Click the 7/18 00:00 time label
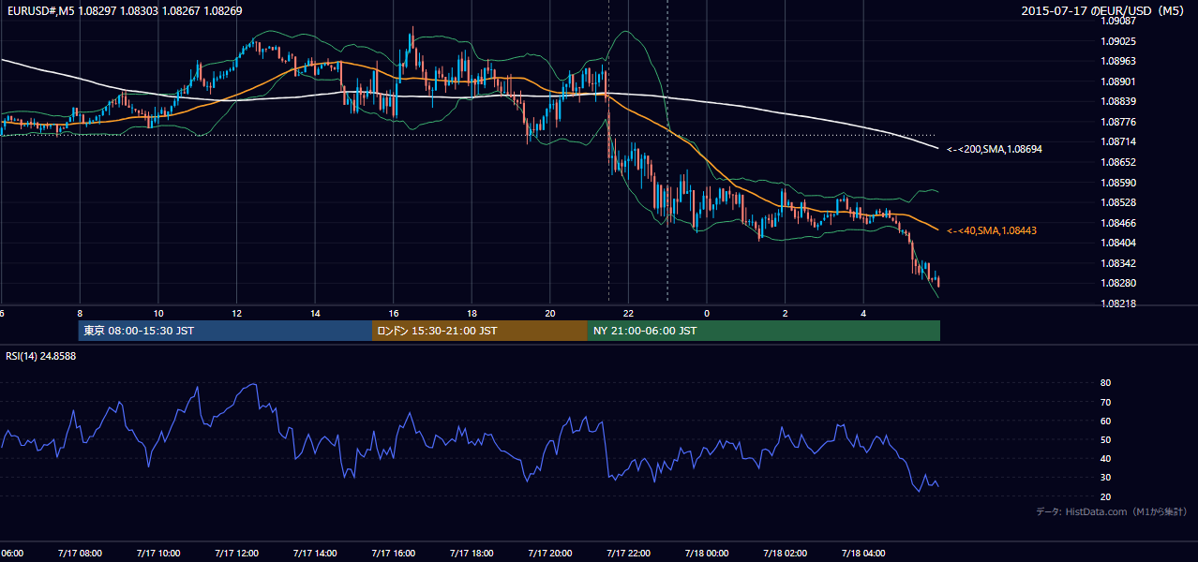This screenshot has width=1198, height=562. pos(707,554)
